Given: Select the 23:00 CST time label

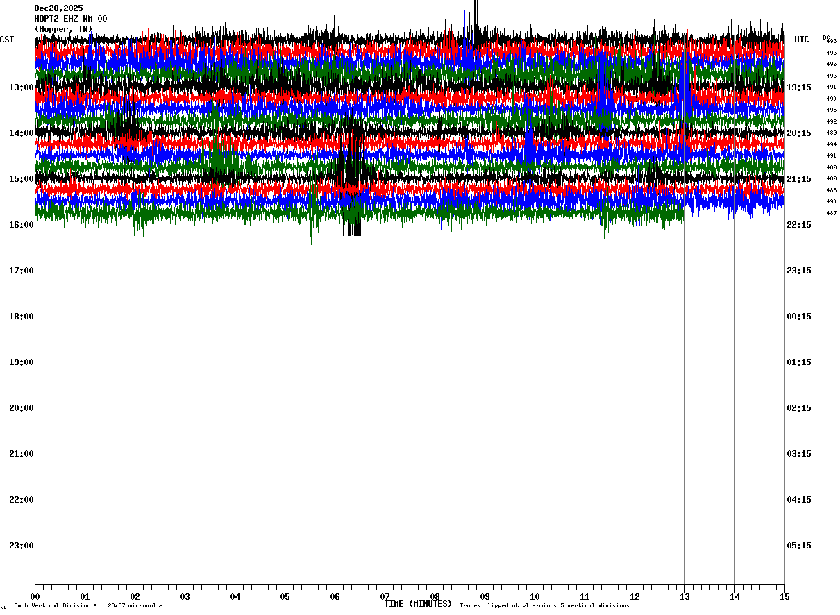Looking at the screenshot, I should [x=21, y=546].
